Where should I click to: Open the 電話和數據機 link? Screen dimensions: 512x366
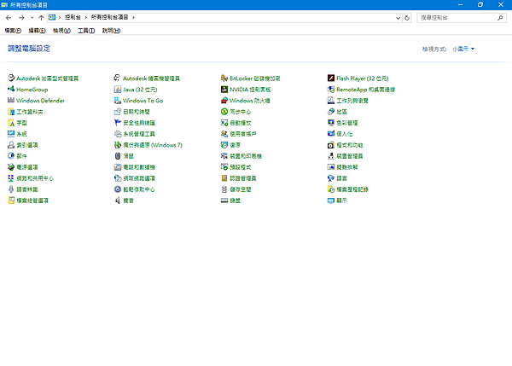click(x=139, y=167)
